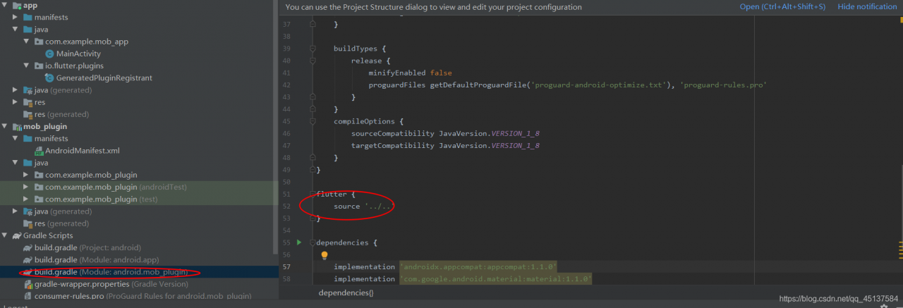The width and height of the screenshot is (903, 308).
Task: Click 'targetCompatibility JavaVersion.VERSION_1_8' line
Action: click(x=445, y=145)
